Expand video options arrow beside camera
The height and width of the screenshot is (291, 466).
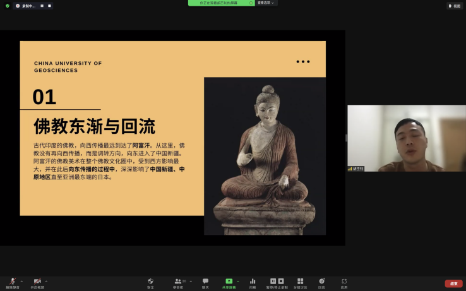[x=47, y=281]
